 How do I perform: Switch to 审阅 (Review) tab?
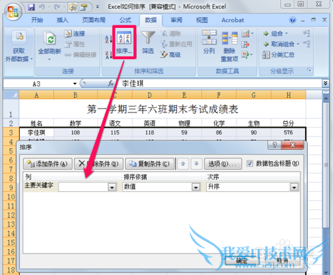pyautogui.click(x=176, y=20)
